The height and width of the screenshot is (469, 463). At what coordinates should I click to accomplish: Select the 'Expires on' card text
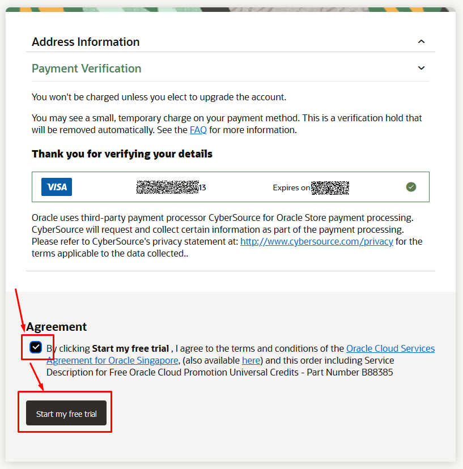point(291,187)
